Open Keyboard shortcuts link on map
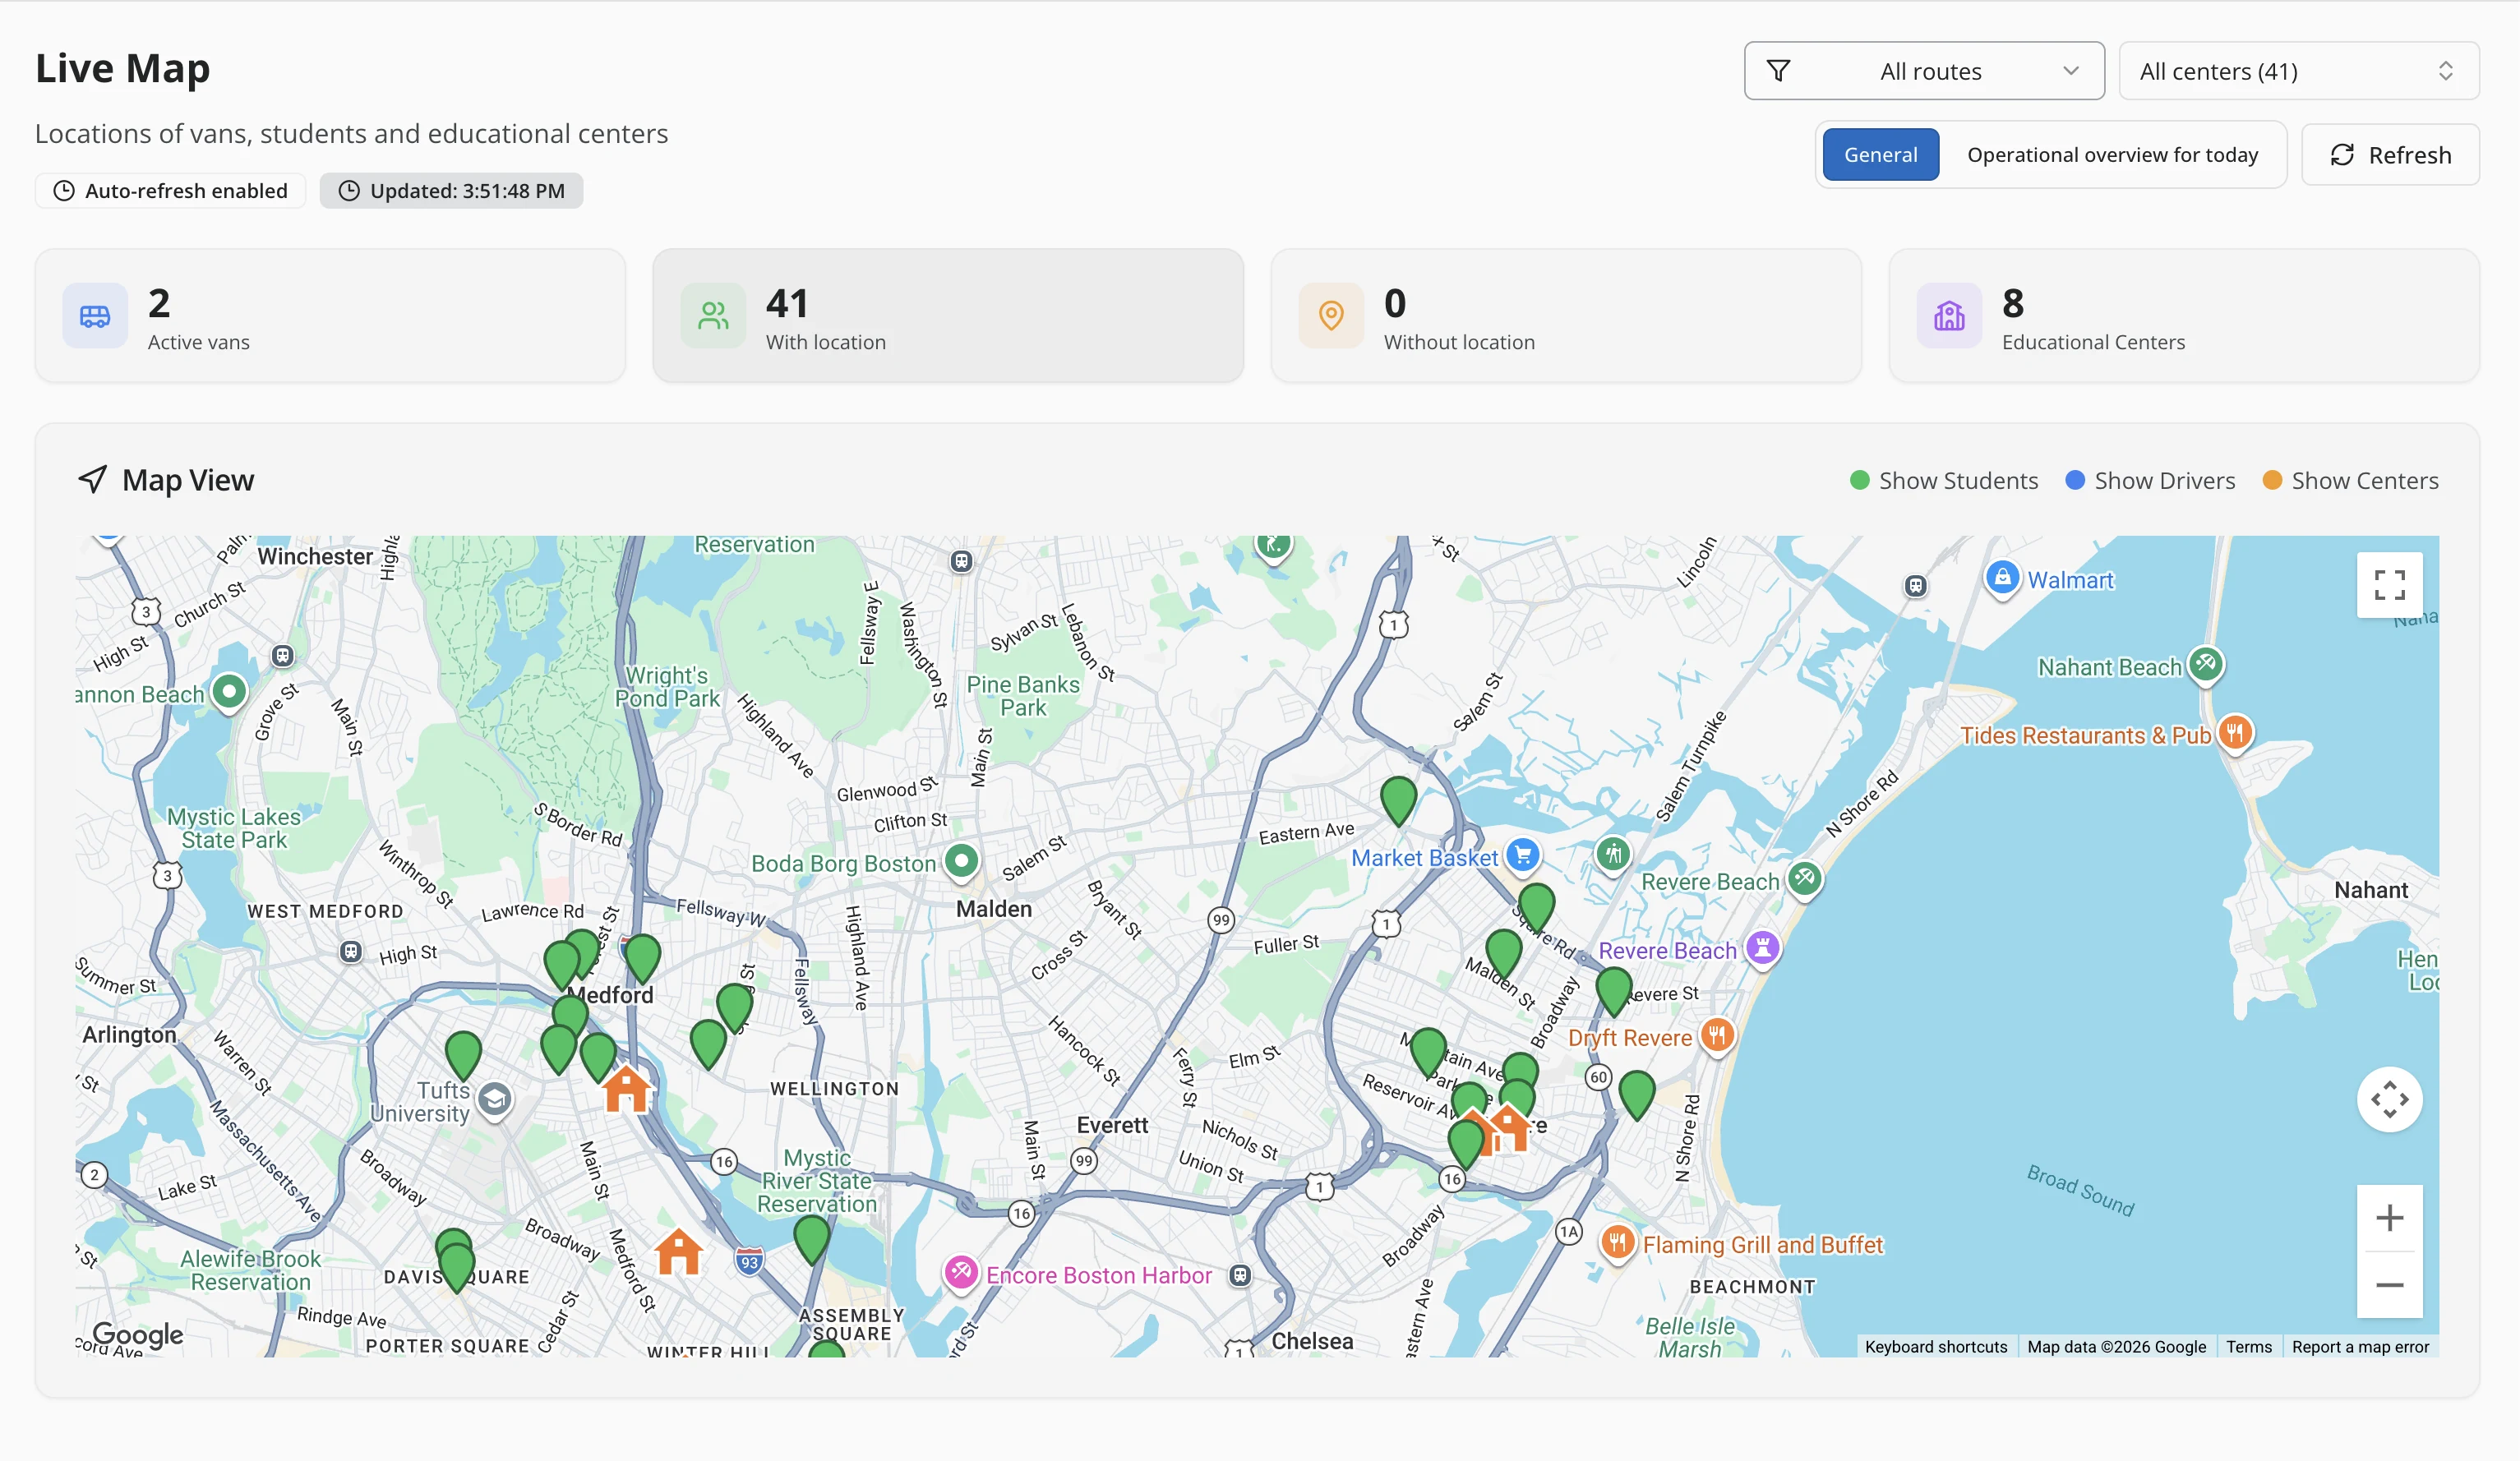Screen dimensions: 2520x1461 point(1936,1347)
